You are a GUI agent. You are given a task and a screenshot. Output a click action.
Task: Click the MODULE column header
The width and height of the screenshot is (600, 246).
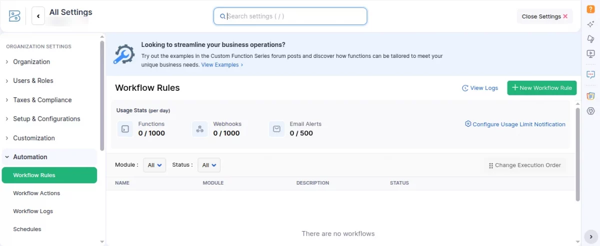213,183
